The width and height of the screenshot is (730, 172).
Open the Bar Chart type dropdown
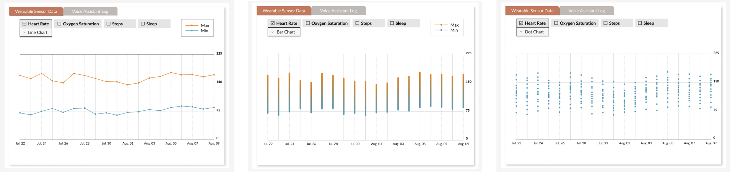(284, 32)
